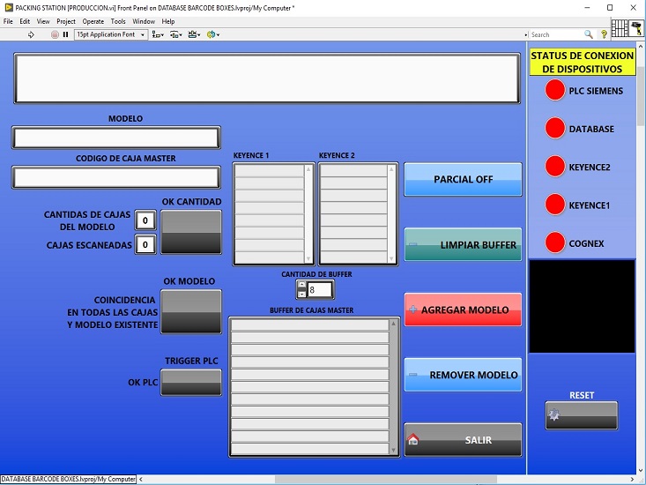Click the LIMPIAR BUFFER button
Screen dimensions: 646x485
463,244
